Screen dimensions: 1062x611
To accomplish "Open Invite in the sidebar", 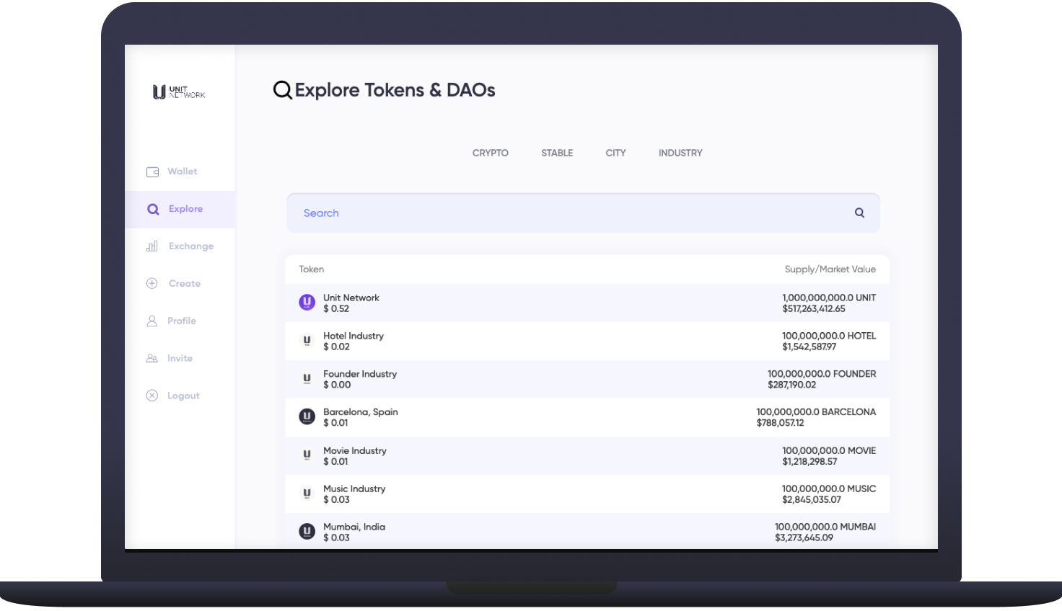I will (x=180, y=358).
